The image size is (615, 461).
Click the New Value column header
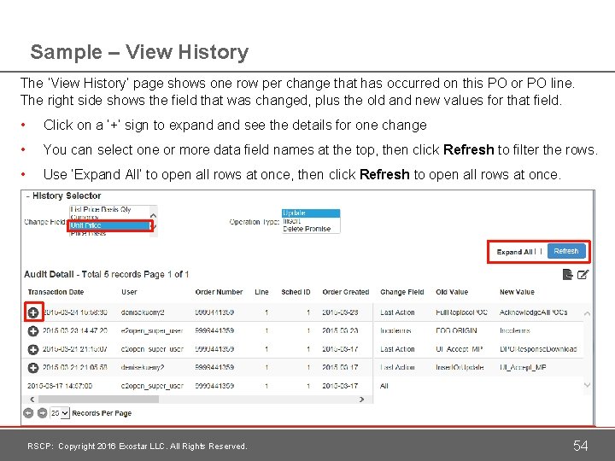[x=517, y=292]
